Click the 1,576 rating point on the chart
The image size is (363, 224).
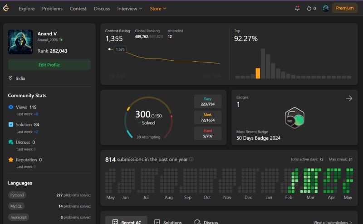[x=109, y=49]
